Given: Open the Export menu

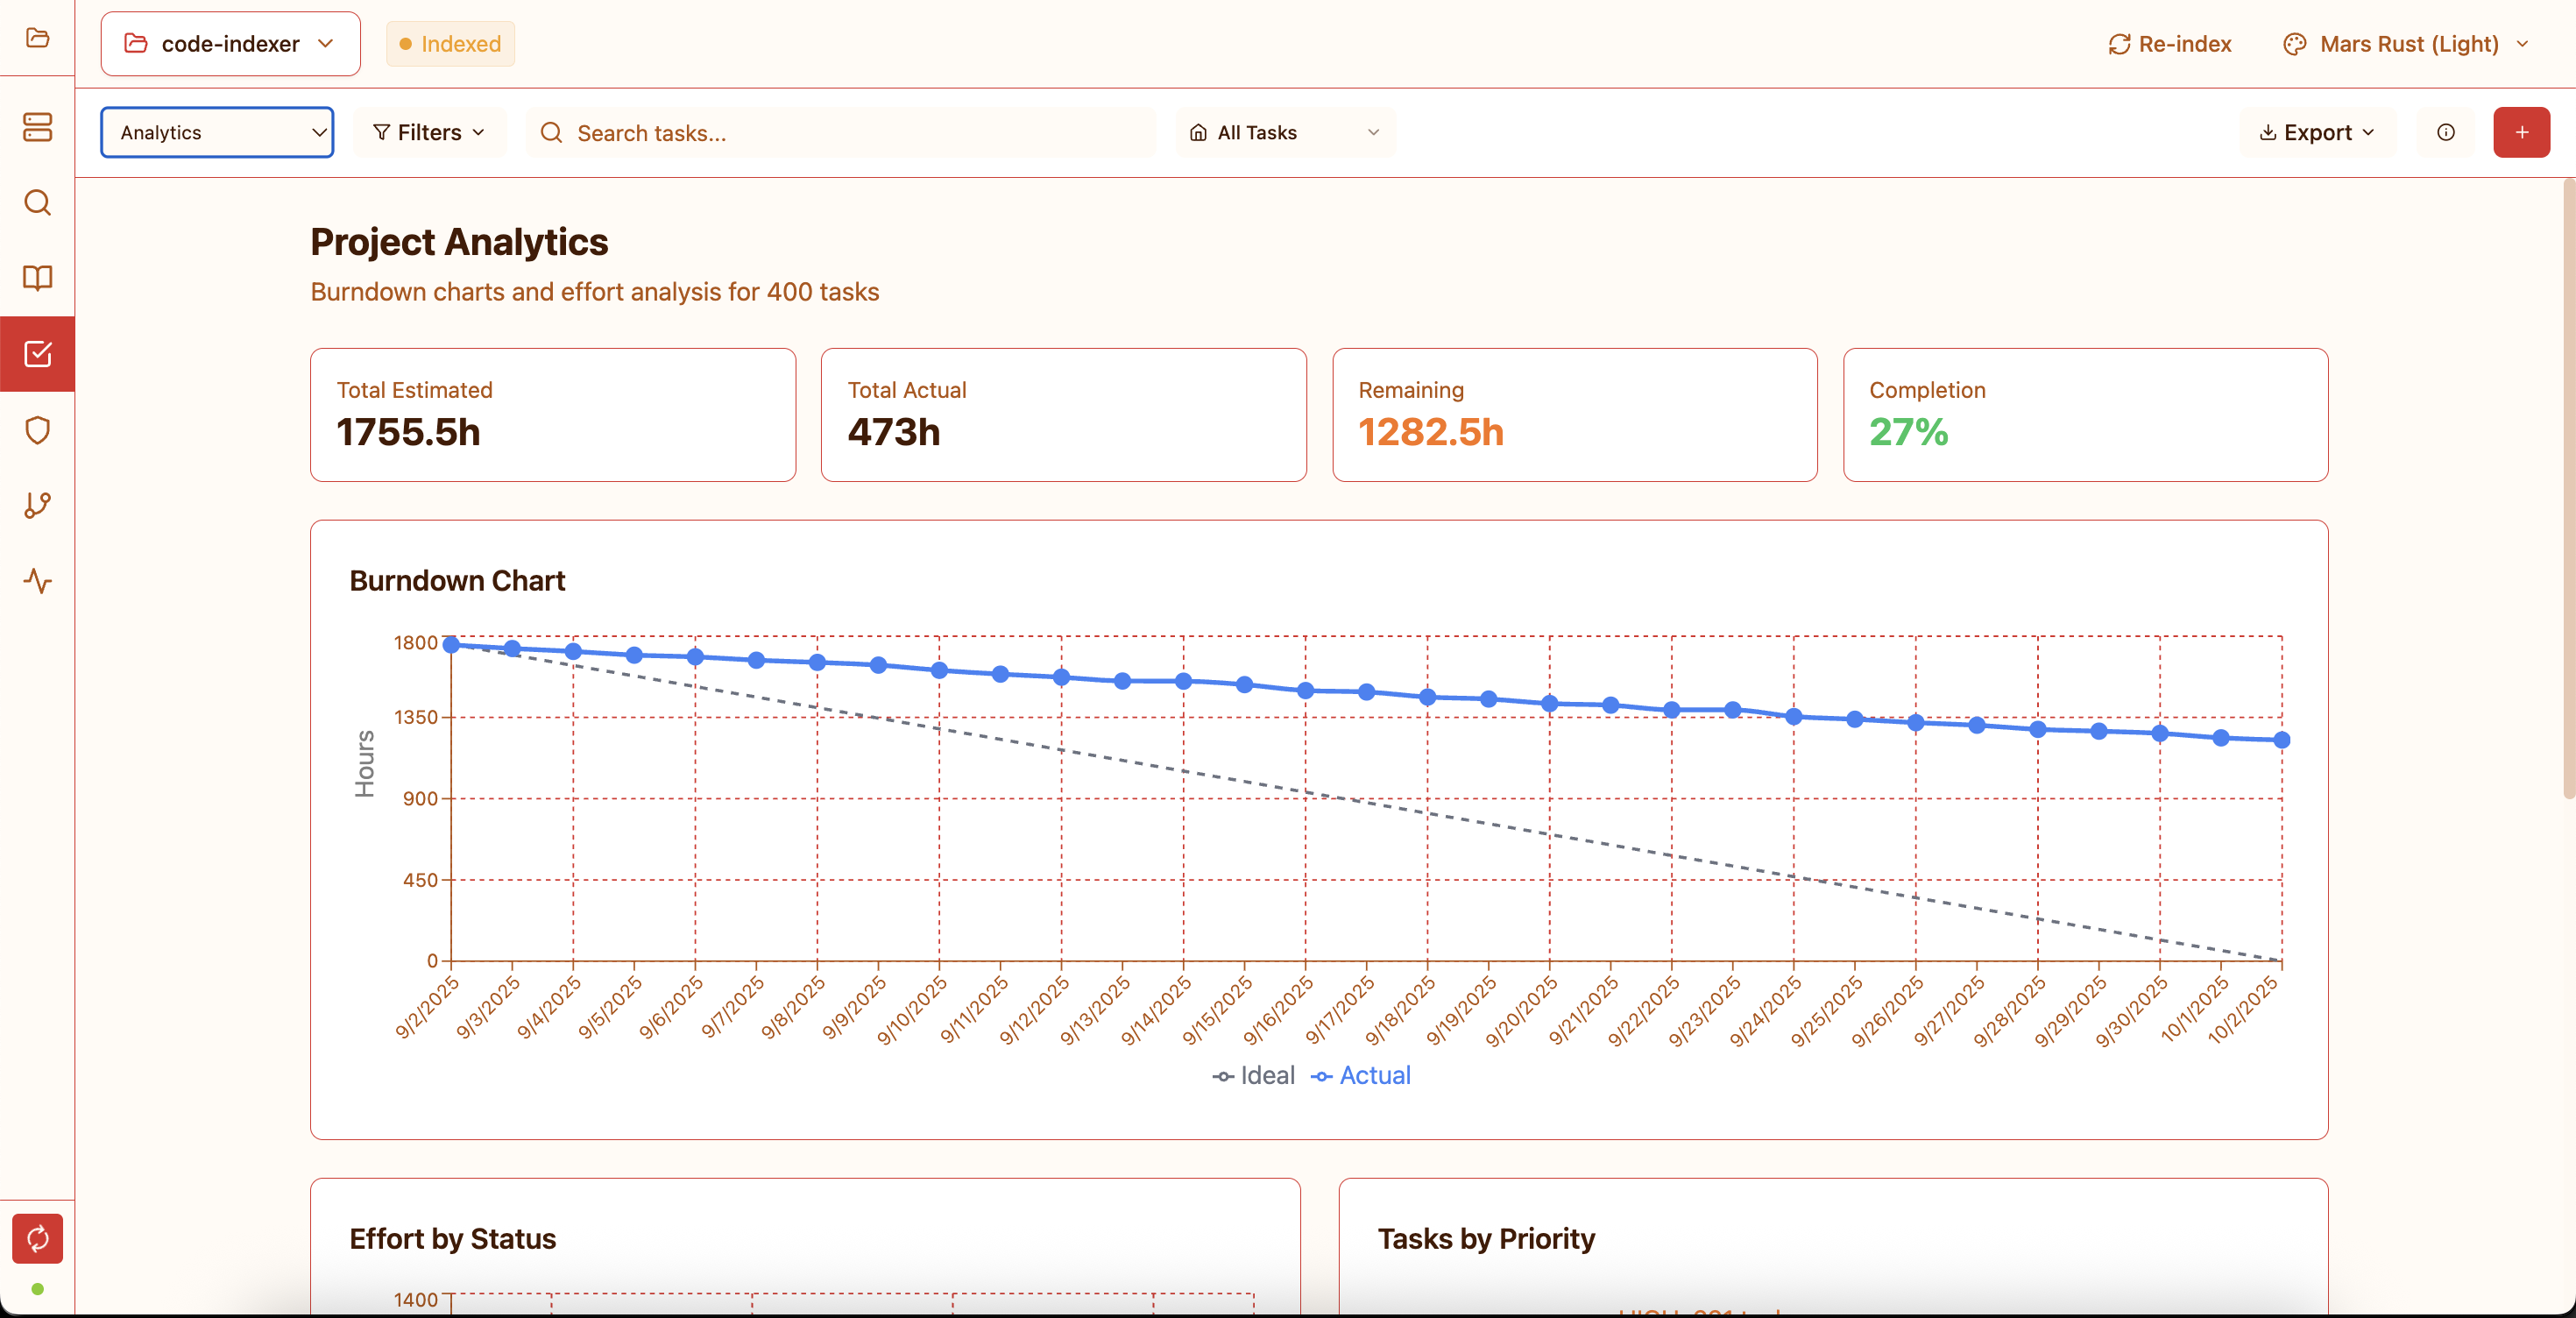Looking at the screenshot, I should pyautogui.click(x=2316, y=132).
